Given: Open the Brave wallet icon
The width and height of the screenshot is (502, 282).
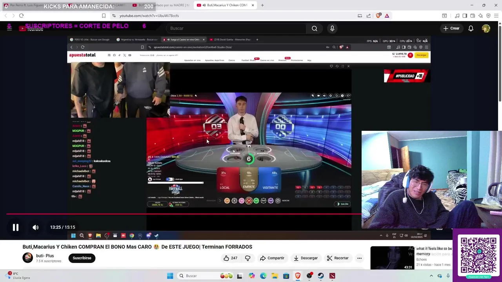Looking at the screenshot, I should tap(473, 16).
